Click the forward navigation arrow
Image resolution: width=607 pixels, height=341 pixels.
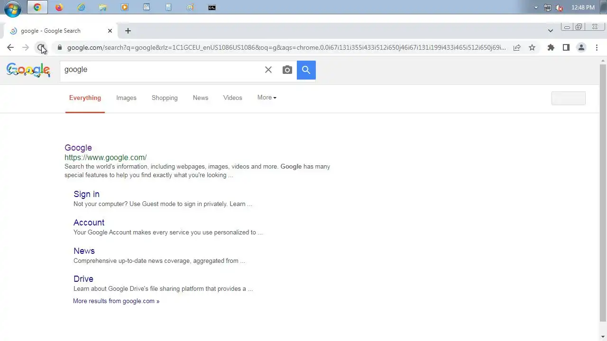[x=26, y=47]
